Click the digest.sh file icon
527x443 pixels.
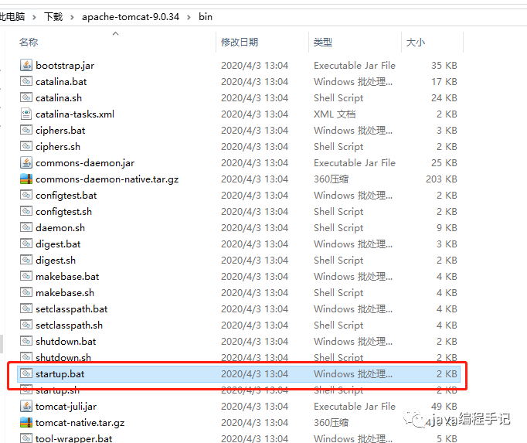26,260
